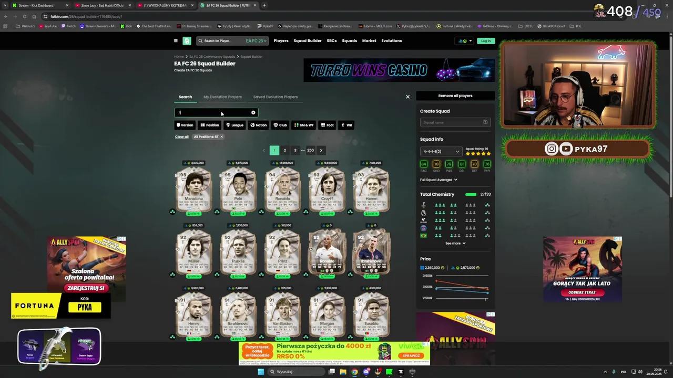This screenshot has width=673, height=378.
Task: Select the Cruyff 93 player card
Action: click(x=327, y=191)
